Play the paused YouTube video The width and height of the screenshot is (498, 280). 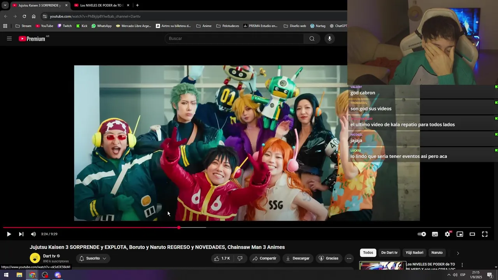pos(9,234)
